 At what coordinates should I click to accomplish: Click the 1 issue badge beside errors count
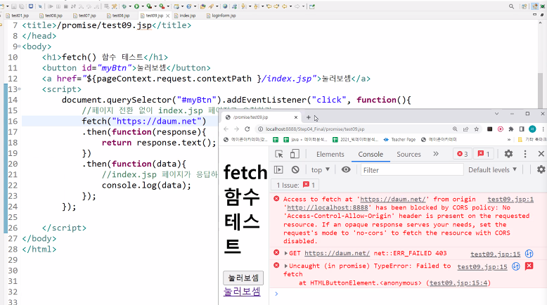point(484,154)
